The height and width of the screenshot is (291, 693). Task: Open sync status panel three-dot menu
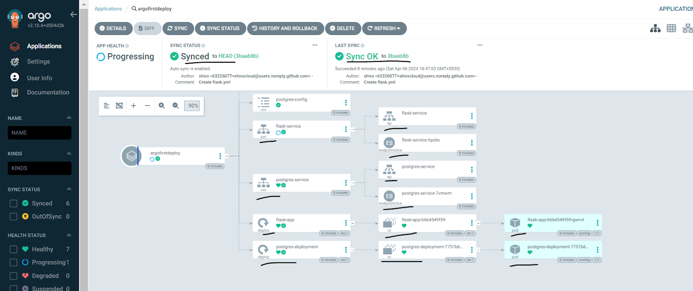tap(315, 45)
